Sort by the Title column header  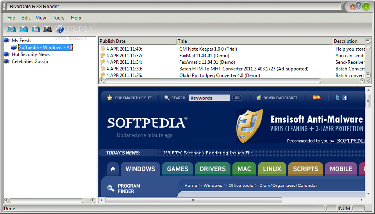(x=255, y=41)
